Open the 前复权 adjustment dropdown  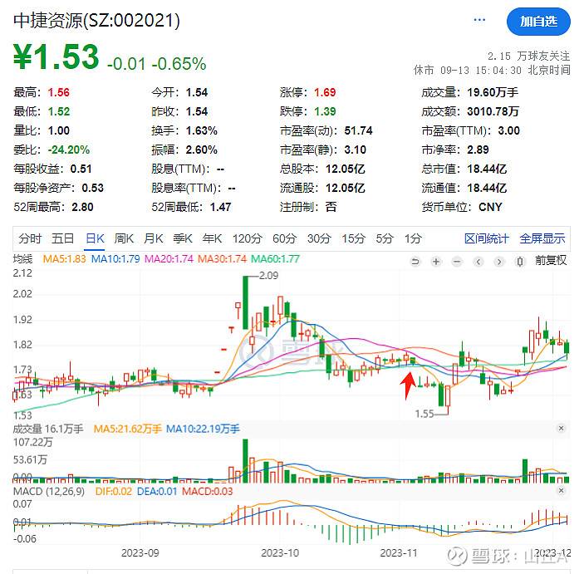coord(551,260)
